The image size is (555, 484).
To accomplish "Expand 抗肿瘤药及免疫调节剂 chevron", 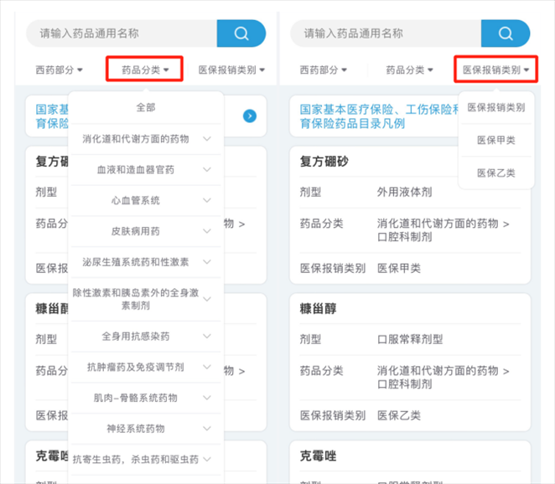I will click(207, 367).
